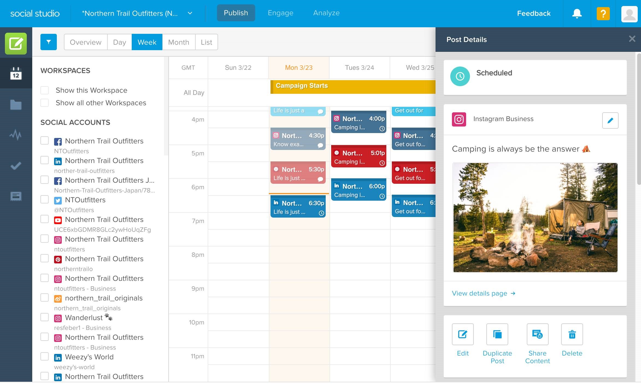Switch to the Day calendar view tab
This screenshot has width=641, height=385.
119,42
